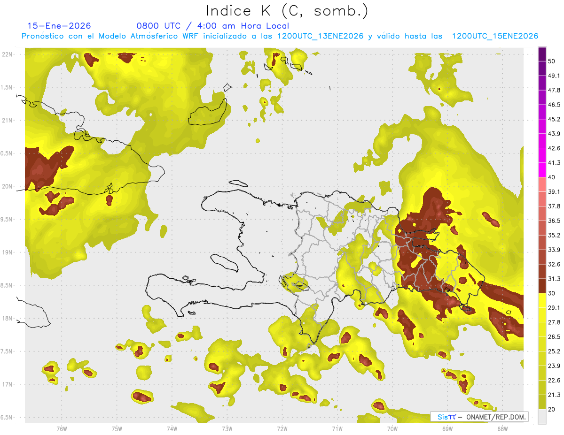Image resolution: width=564 pixels, height=435 pixels.
Task: Click the legend value "35.2"
Action: (554, 235)
